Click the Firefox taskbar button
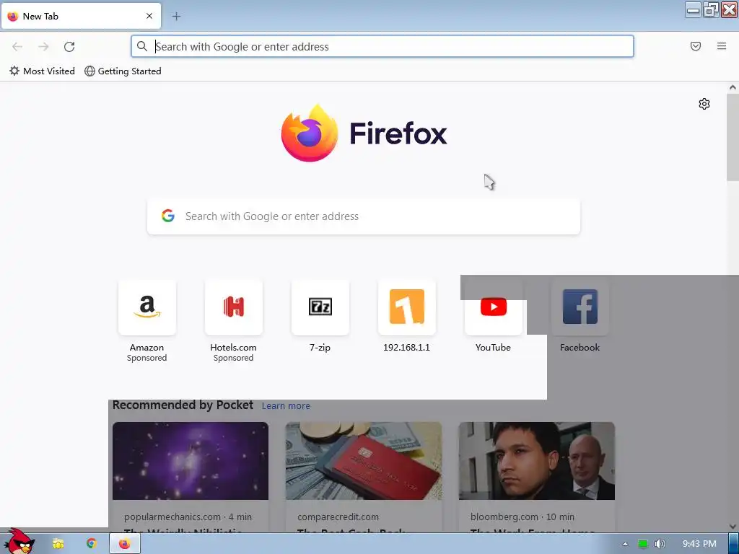 coord(124,544)
